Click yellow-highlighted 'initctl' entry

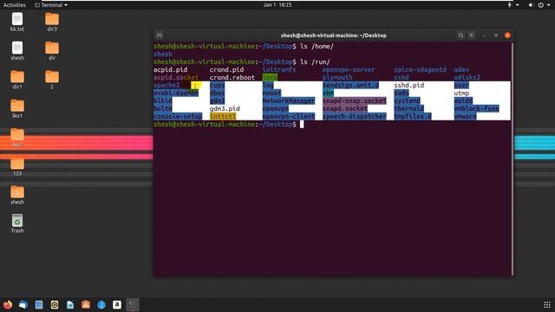pyautogui.click(x=223, y=116)
